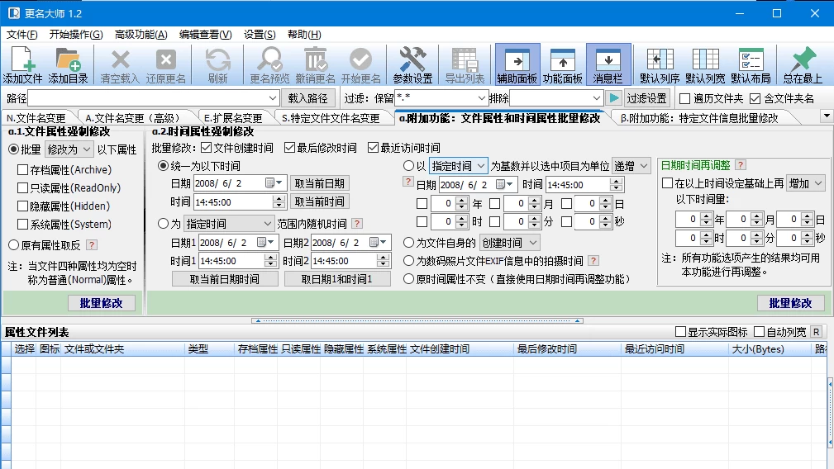Open the 高级功能(A) menu
Image resolution: width=834 pixels, height=469 pixels.
(141, 35)
